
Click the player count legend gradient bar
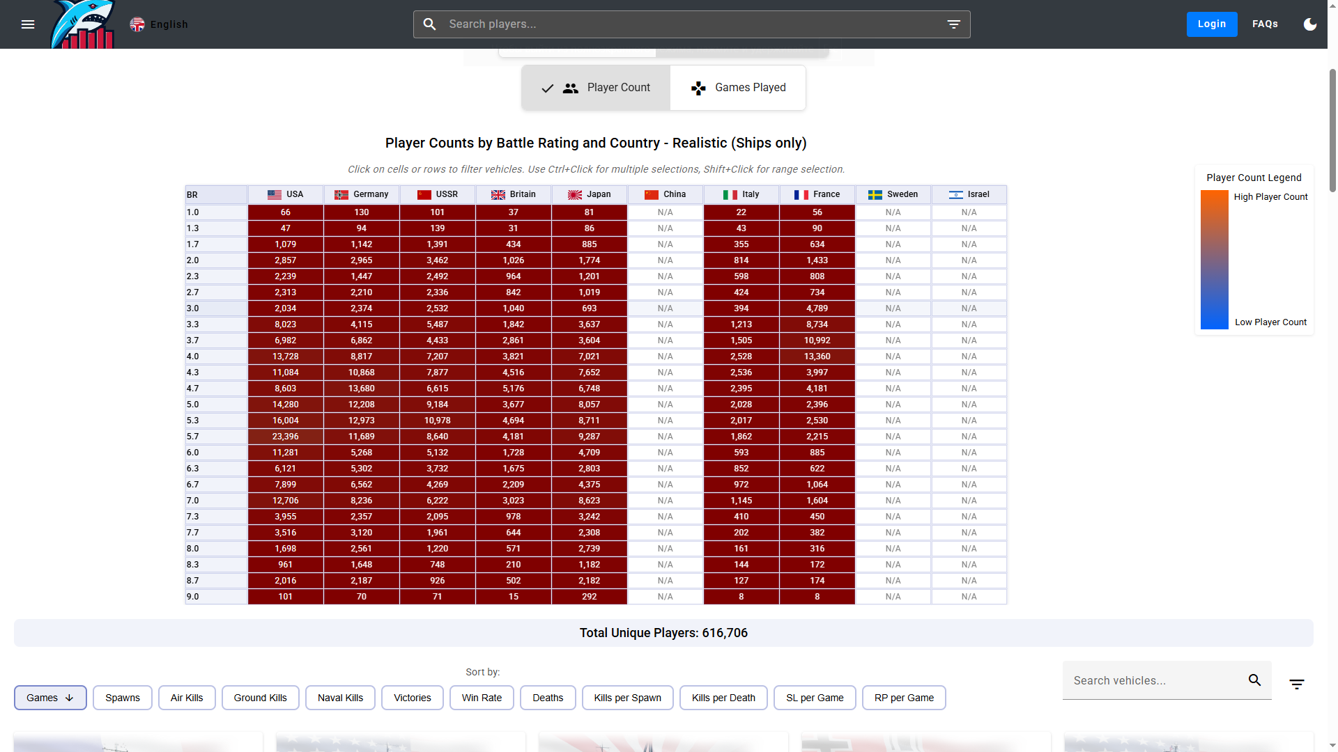pyautogui.click(x=1214, y=260)
